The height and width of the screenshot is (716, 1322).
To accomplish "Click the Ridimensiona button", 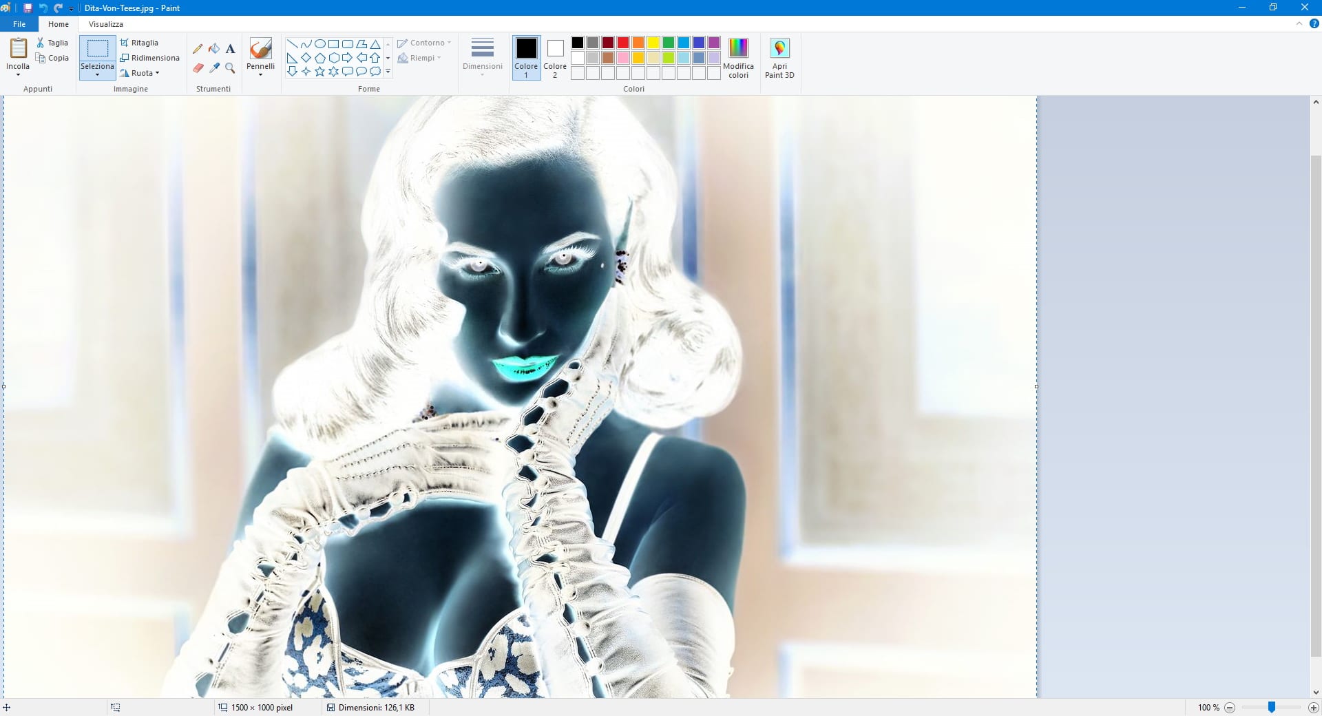I will coord(149,58).
